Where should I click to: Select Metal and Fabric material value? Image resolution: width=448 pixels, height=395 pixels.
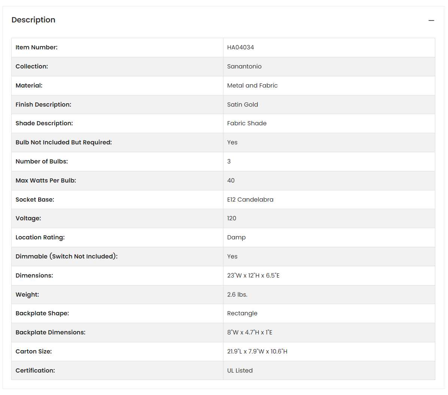click(x=252, y=85)
